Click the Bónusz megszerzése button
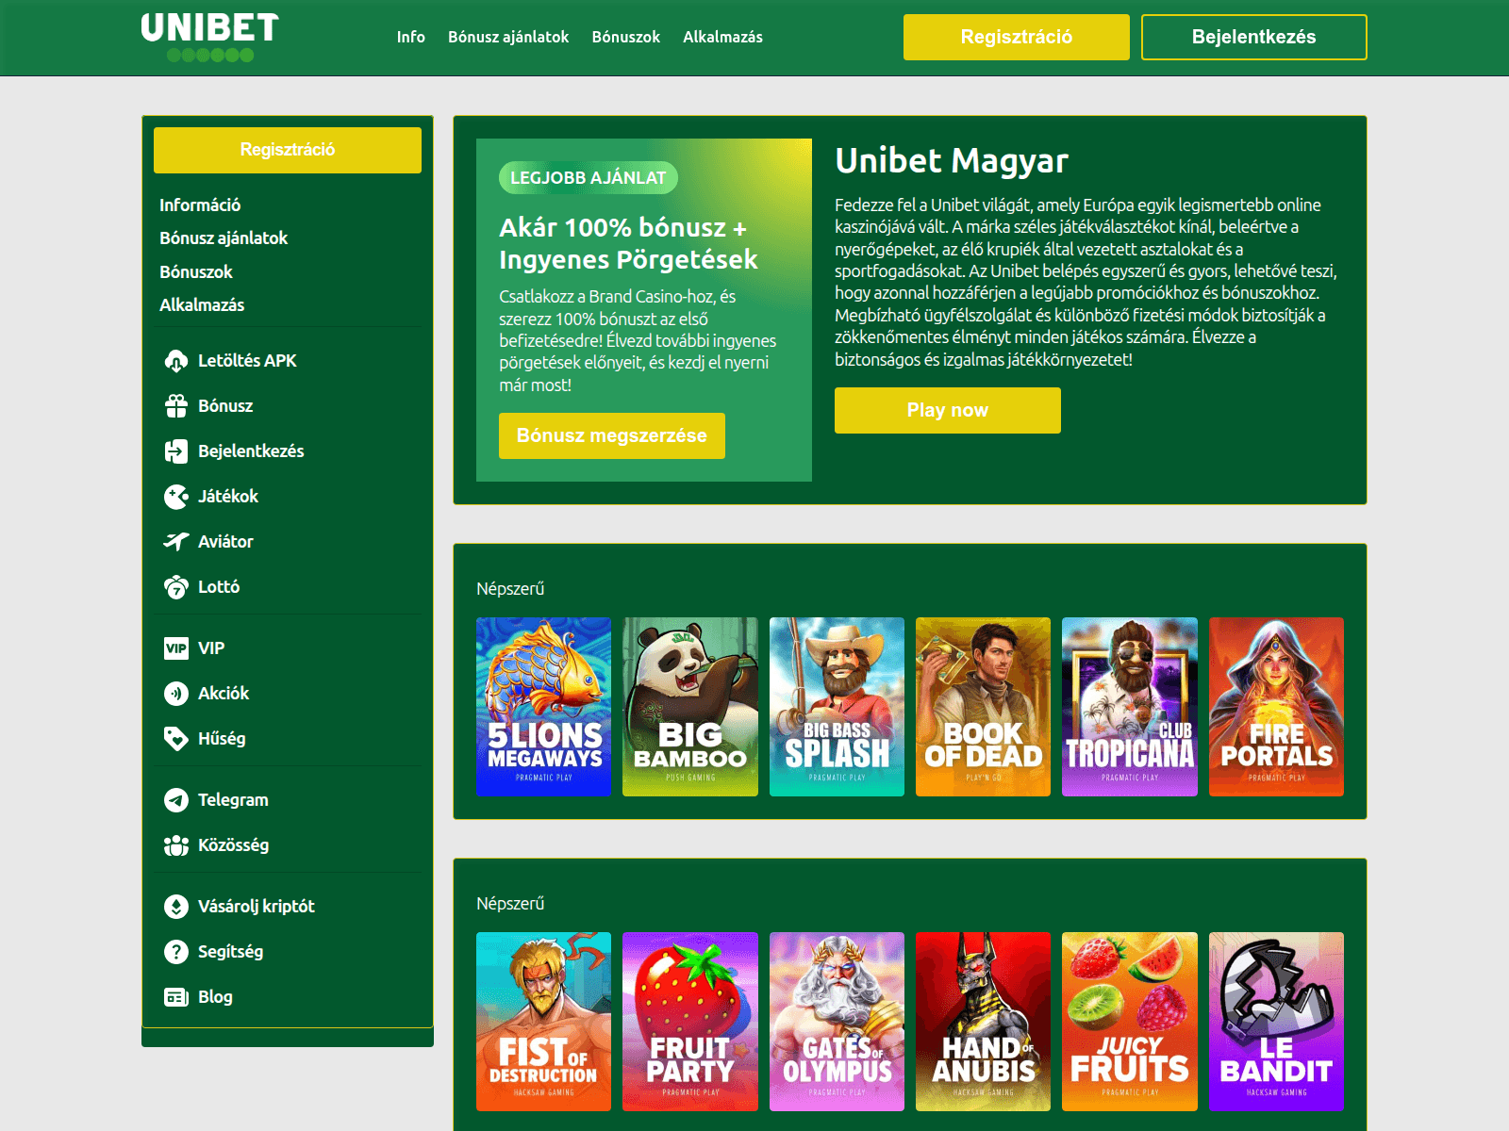Screen dimensions: 1509x1131 [x=612, y=435]
